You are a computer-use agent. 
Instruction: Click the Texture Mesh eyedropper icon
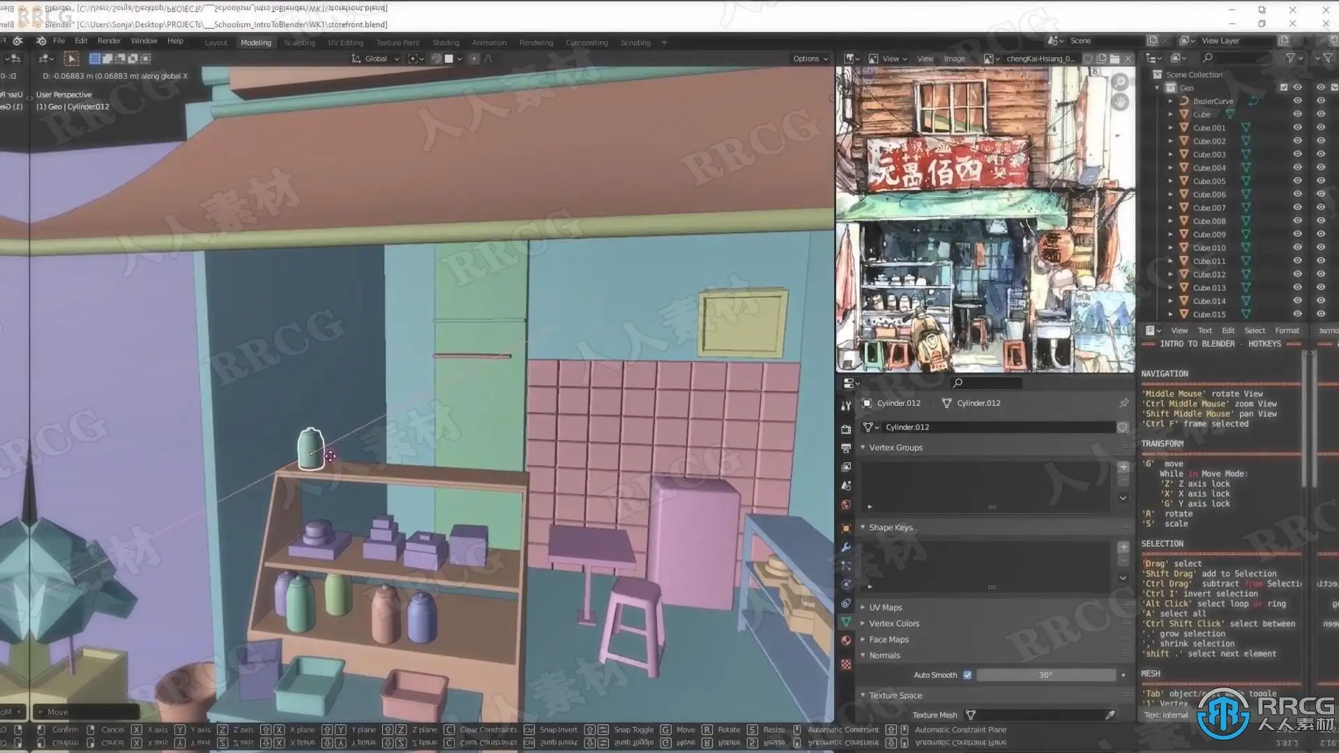pos(1110,715)
